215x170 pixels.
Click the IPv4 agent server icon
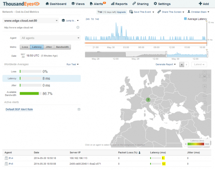(6, 158)
